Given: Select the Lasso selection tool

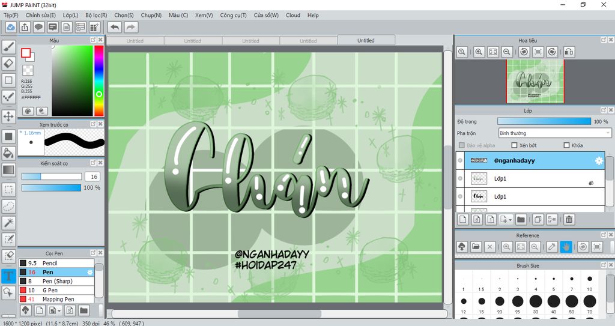Looking at the screenshot, I should tap(8, 206).
